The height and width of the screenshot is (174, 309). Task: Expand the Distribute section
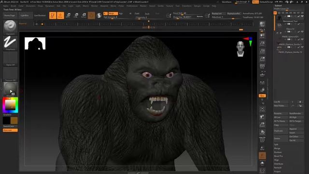[279, 164]
